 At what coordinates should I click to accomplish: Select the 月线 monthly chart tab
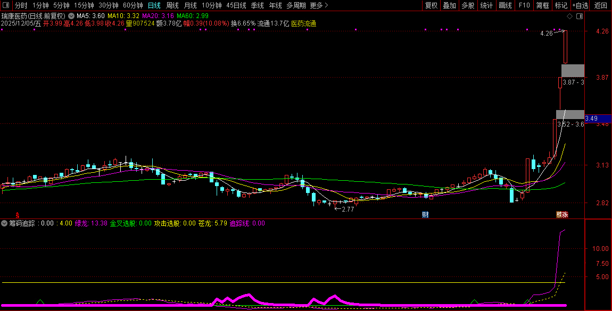click(190, 5)
